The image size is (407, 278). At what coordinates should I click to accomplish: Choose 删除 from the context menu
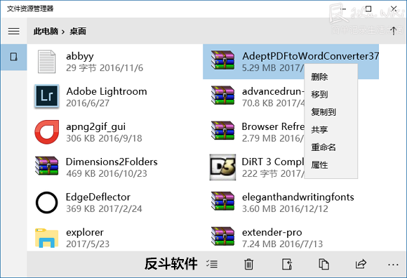(x=319, y=77)
